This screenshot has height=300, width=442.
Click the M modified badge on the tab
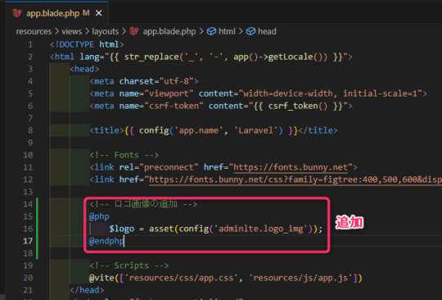click(86, 13)
